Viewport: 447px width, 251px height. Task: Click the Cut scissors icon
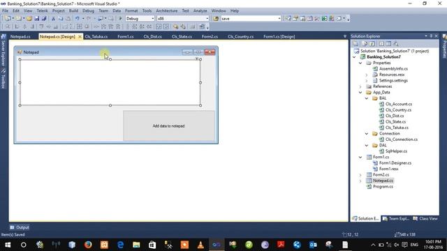coord(53,19)
